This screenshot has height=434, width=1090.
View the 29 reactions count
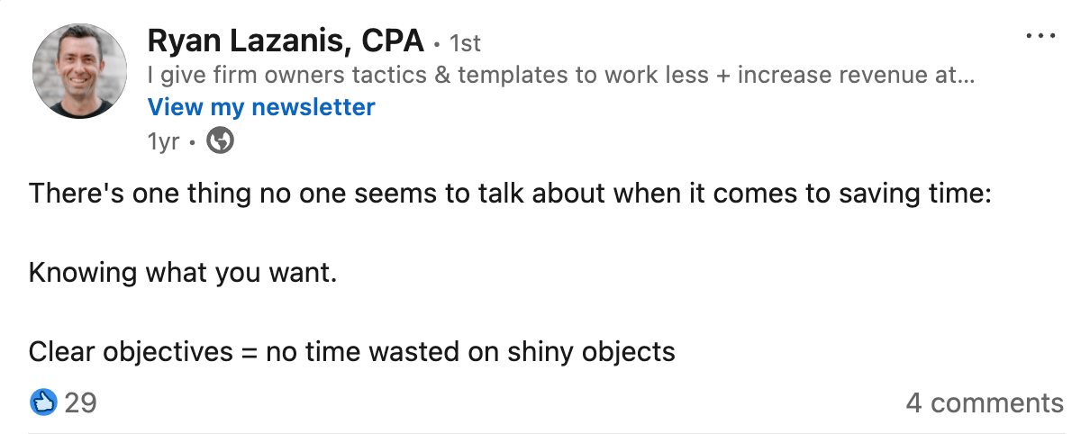point(80,402)
